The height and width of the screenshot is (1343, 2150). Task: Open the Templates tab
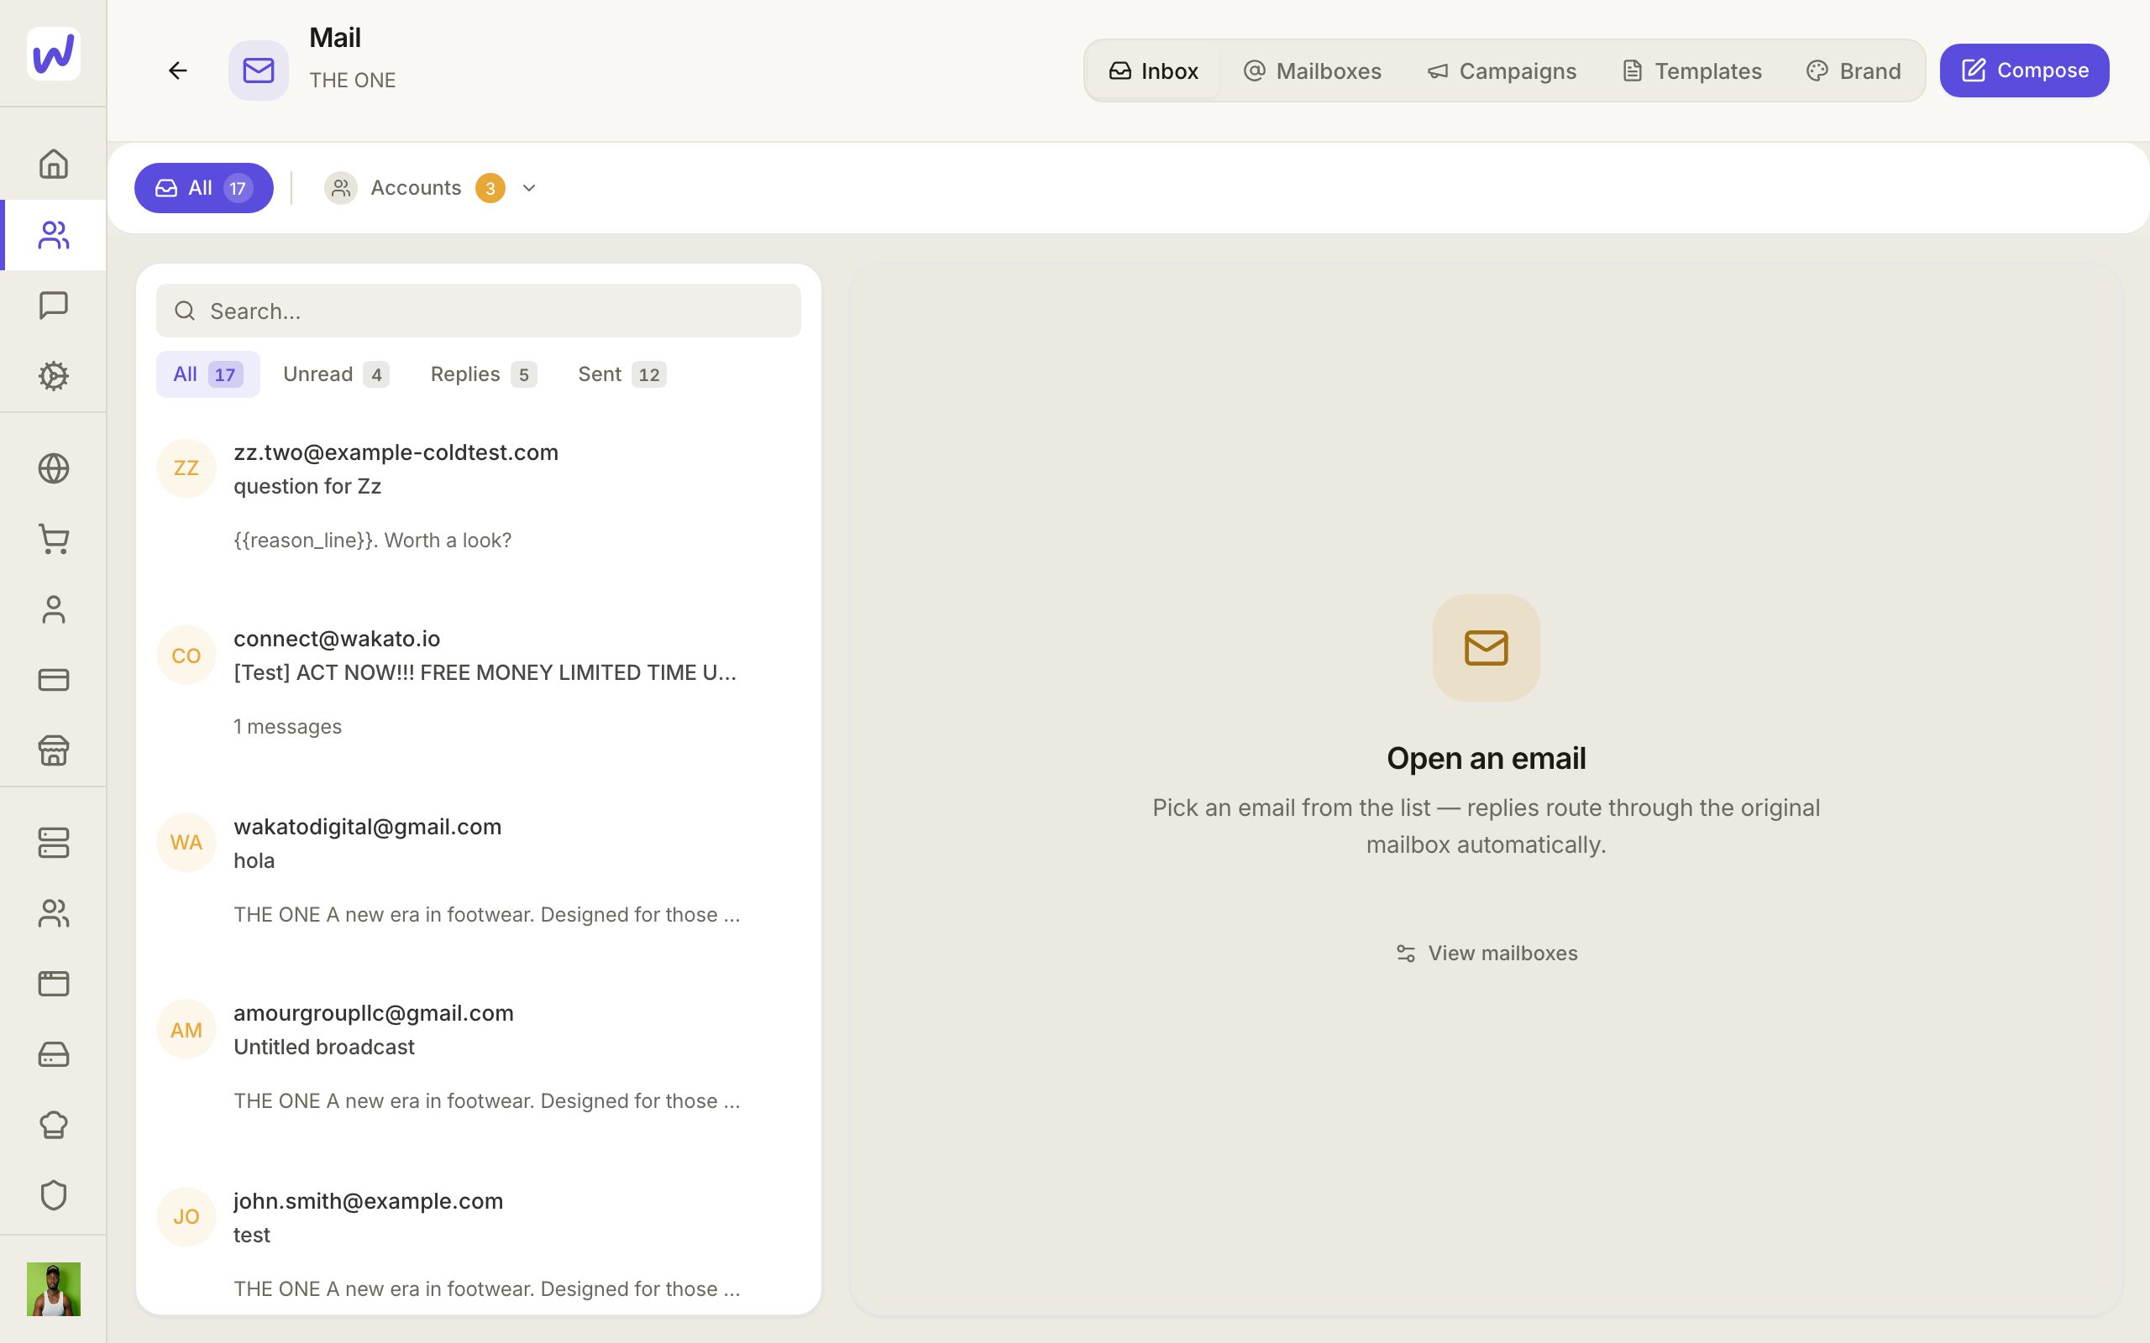(1691, 71)
